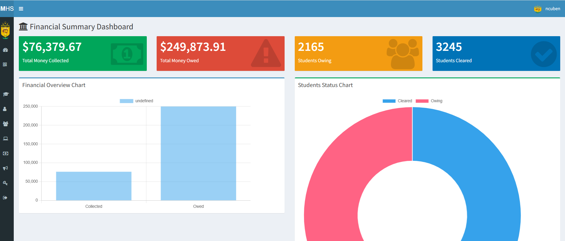The image size is (565, 241).
Task: Open the QR code icon in sidebar
Action: 5,65
